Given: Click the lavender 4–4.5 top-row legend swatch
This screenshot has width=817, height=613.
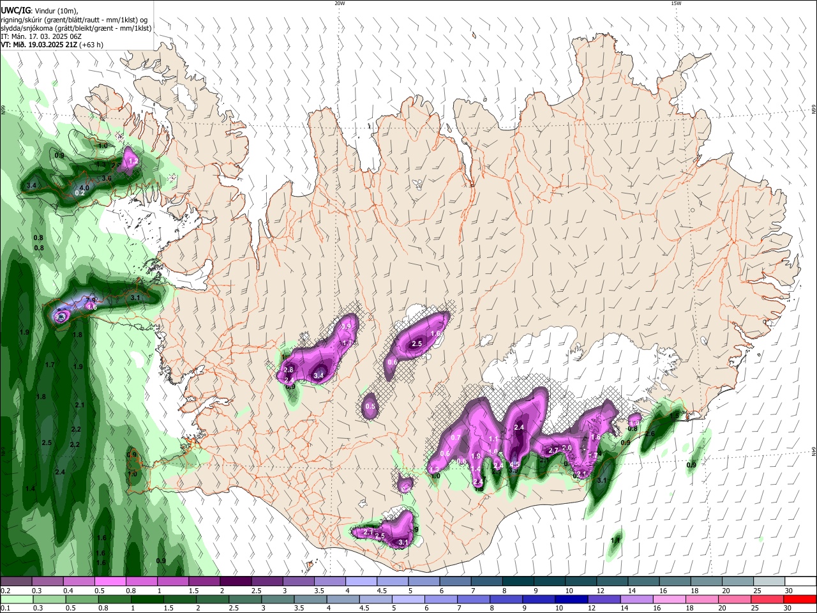Looking at the screenshot, I should point(361,582).
